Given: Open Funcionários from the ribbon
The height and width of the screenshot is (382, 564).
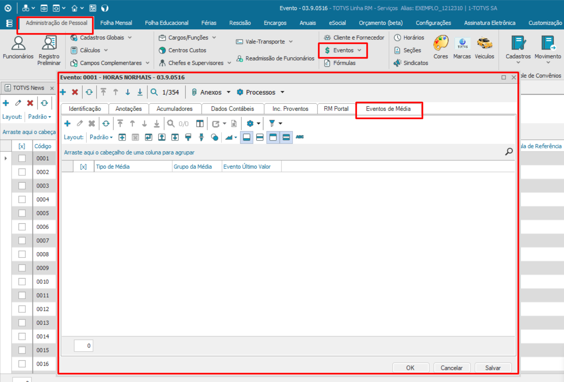Looking at the screenshot, I should click(x=18, y=48).
